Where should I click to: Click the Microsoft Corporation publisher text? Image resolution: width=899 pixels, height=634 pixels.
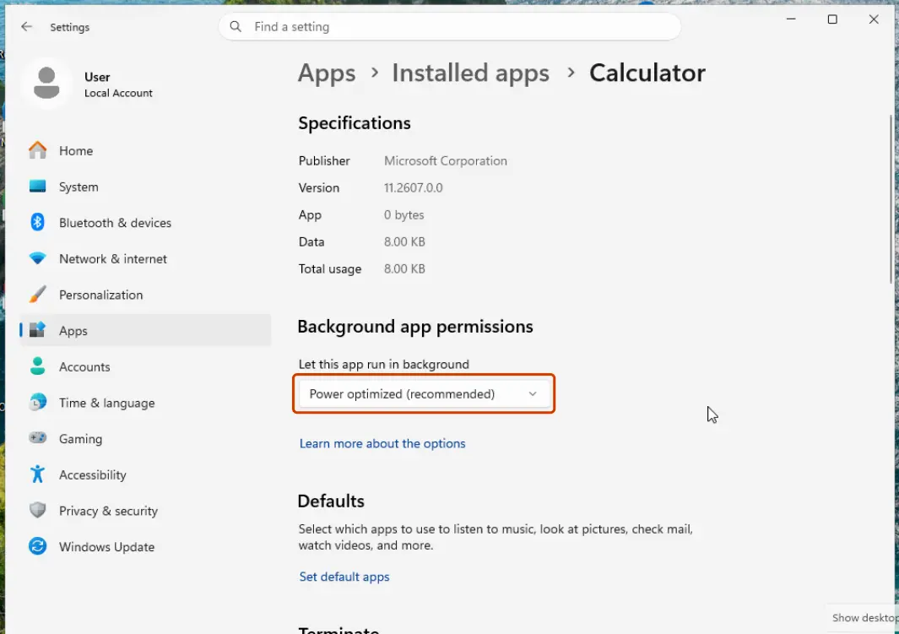pyautogui.click(x=446, y=161)
